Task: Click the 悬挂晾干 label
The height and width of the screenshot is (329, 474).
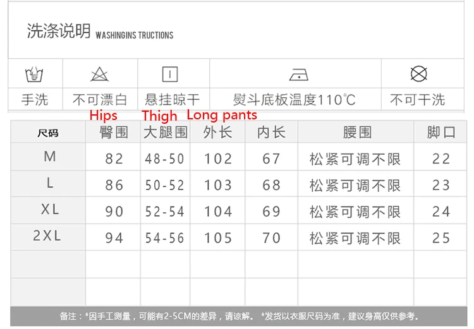Action: tap(173, 100)
